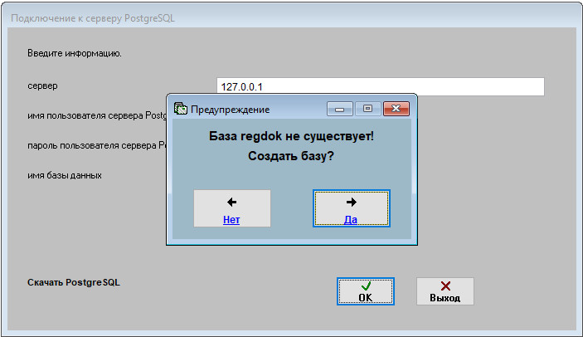Click the 'Создать базу?' question text
Image resolution: width=583 pixels, height=337 pixels.
(x=291, y=156)
